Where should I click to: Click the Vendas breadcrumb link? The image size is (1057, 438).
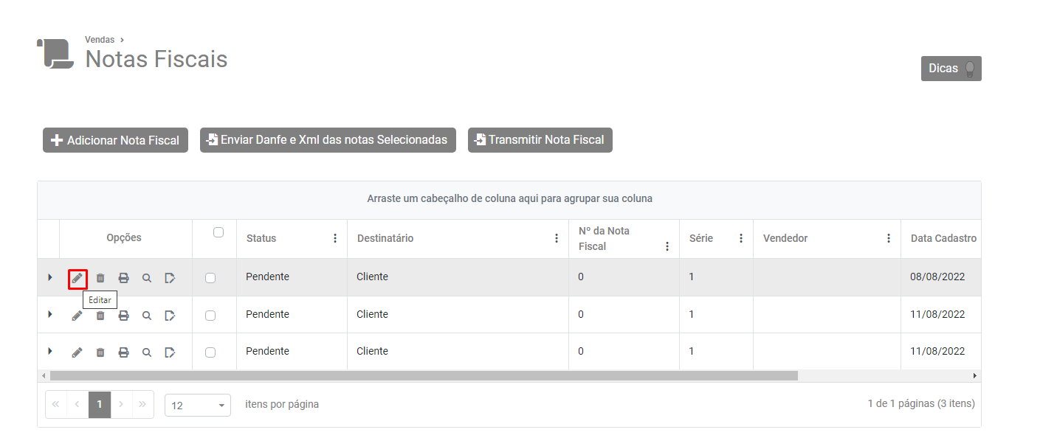point(100,40)
